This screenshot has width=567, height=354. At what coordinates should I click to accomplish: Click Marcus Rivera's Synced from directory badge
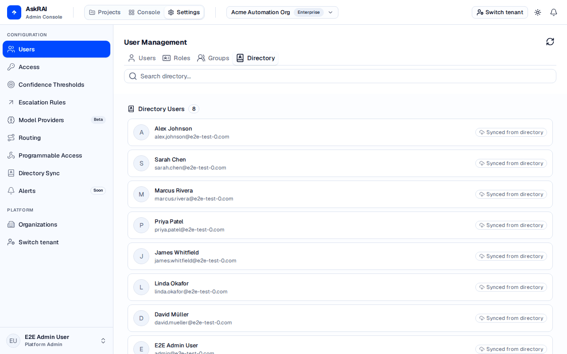[x=511, y=194]
